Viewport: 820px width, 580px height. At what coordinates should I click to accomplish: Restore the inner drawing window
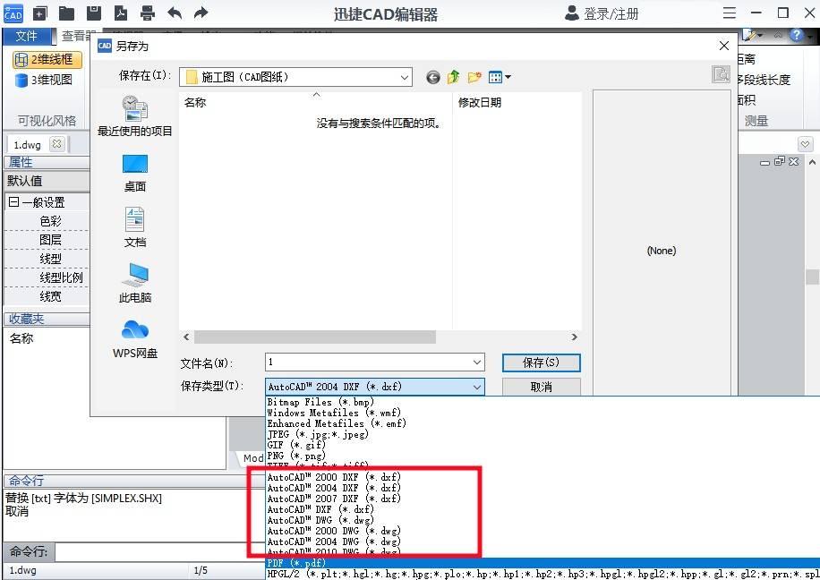point(779,162)
